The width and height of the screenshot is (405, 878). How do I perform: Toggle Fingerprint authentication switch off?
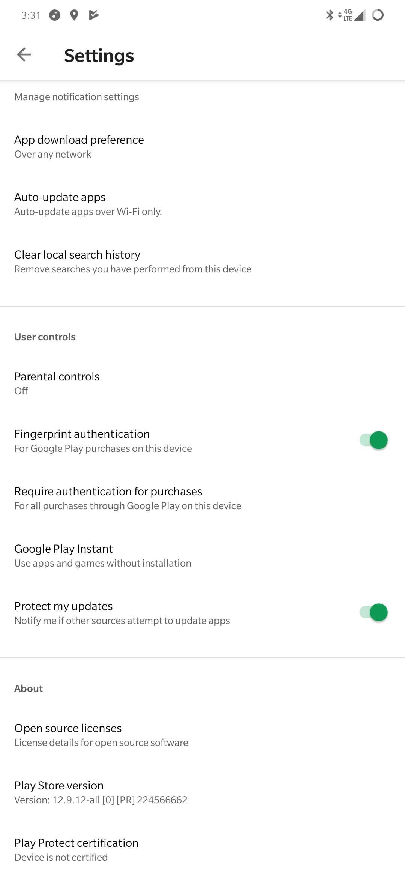(373, 441)
